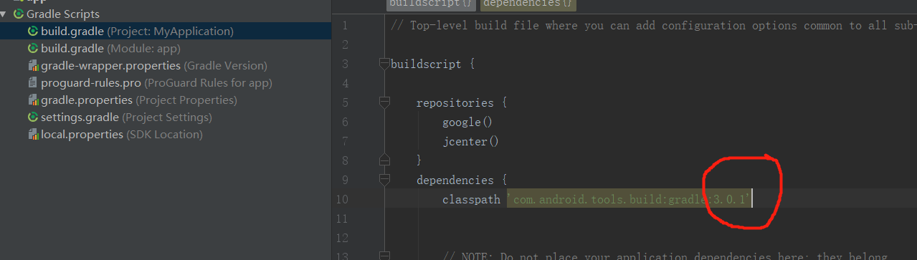917x260 pixels.
Task: Click on 'jcenter()' in the code
Action: [x=470, y=142]
